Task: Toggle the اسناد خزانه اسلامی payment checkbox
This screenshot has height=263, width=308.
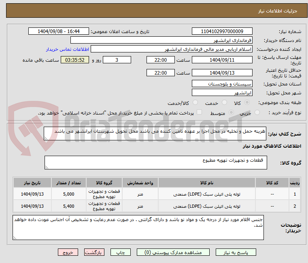Action: point(200,112)
